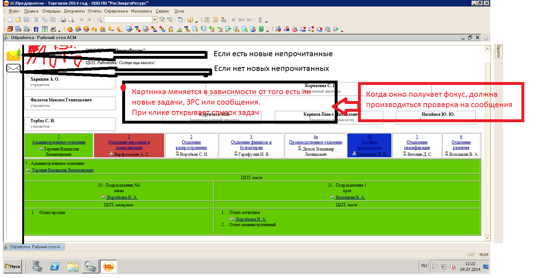Switch to Обработка Рабочий стол window tab
Screen dimensions: 549x278
[x=34, y=247]
